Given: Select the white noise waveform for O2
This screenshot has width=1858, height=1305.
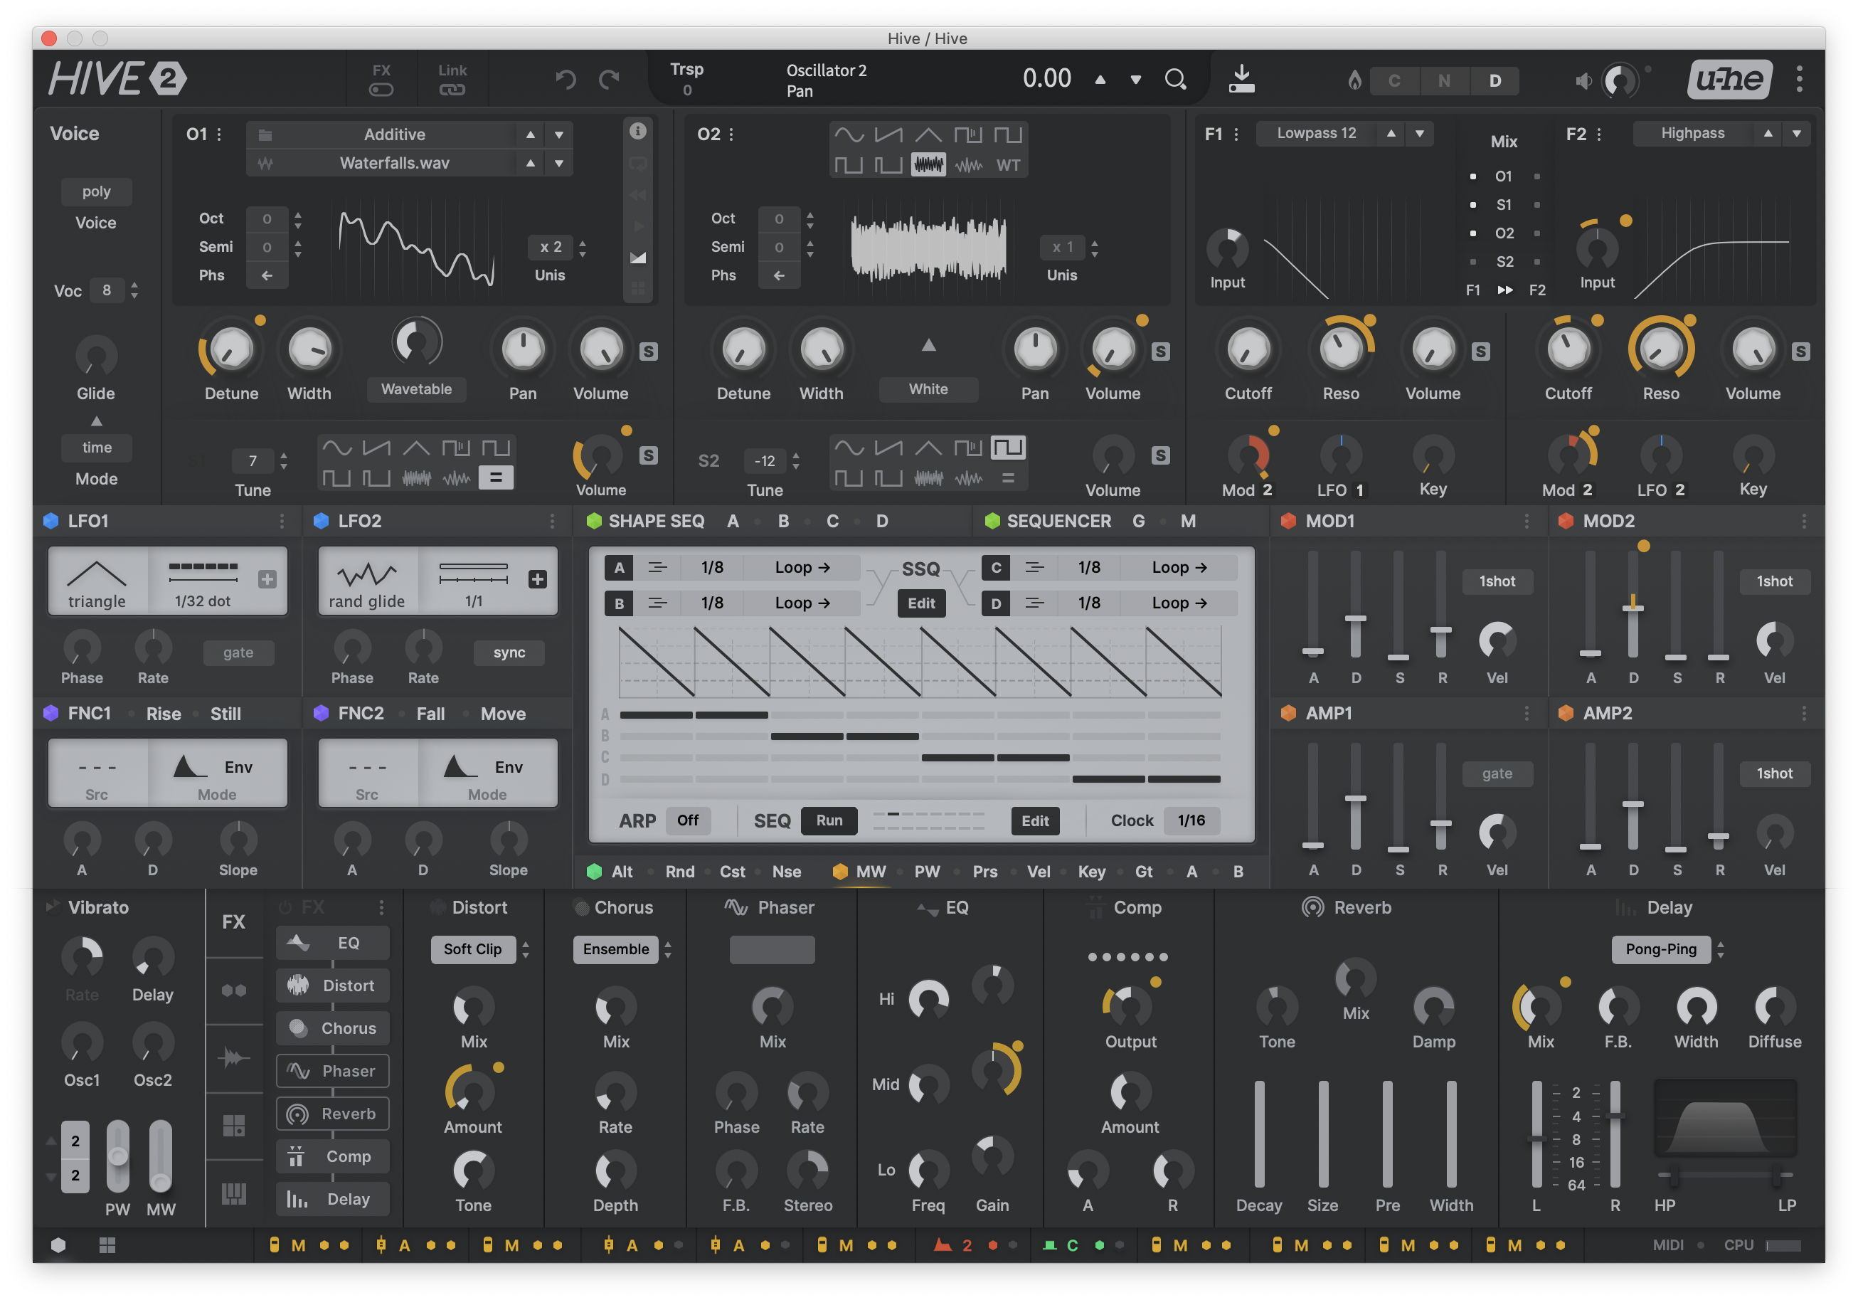Looking at the screenshot, I should 928,165.
